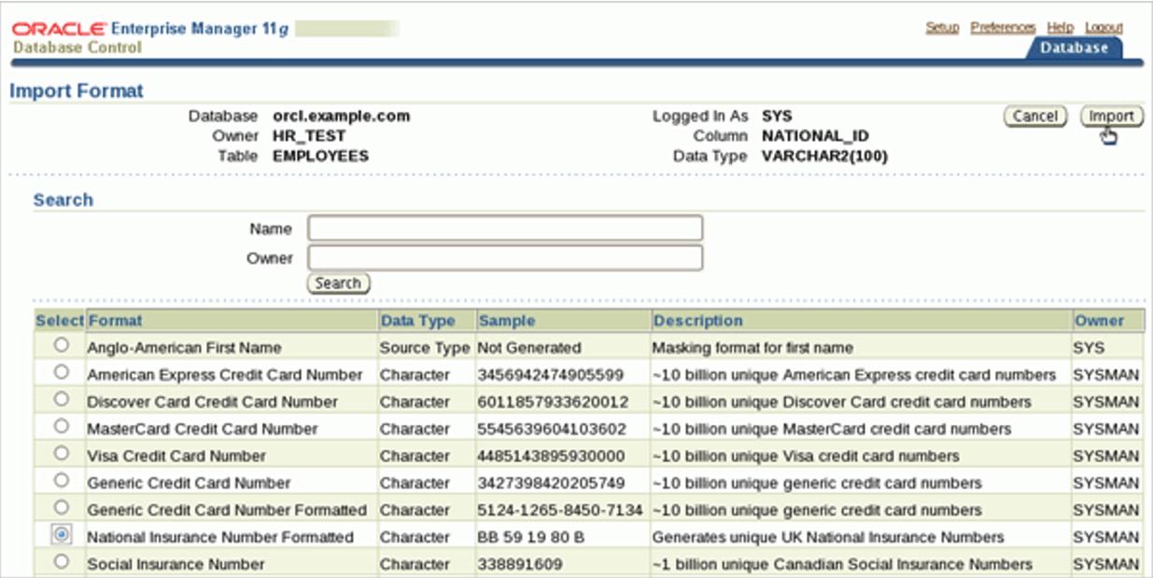Open the Setup link
The image size is (1153, 578).
pos(942,28)
